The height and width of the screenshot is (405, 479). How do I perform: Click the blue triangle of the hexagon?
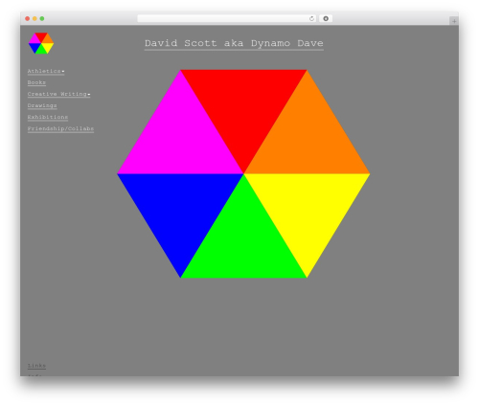click(181, 209)
